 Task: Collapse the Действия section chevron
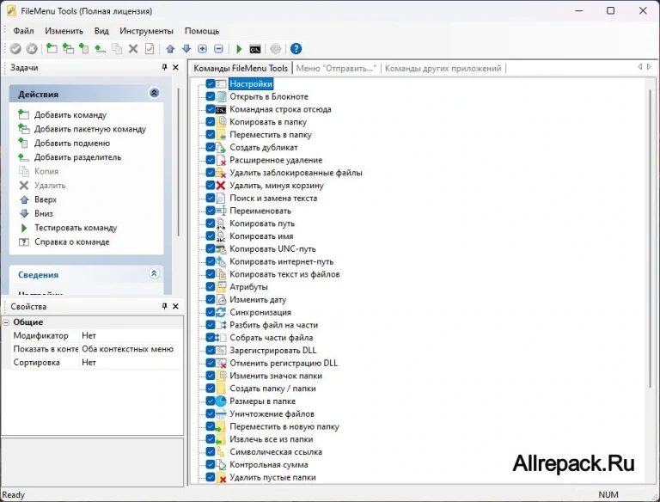(154, 93)
